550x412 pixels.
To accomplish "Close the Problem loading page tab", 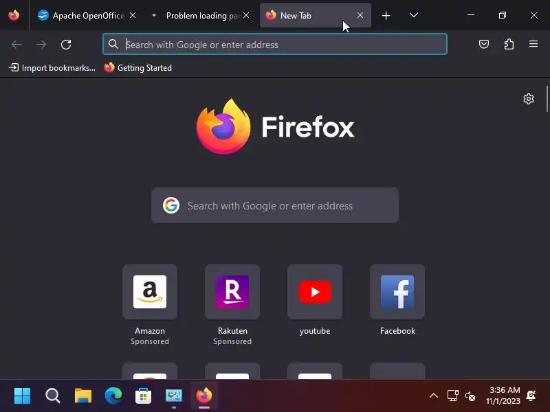I will (x=246, y=15).
